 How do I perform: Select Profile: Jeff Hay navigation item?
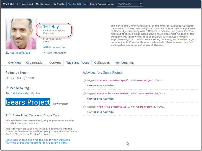click(77, 4)
